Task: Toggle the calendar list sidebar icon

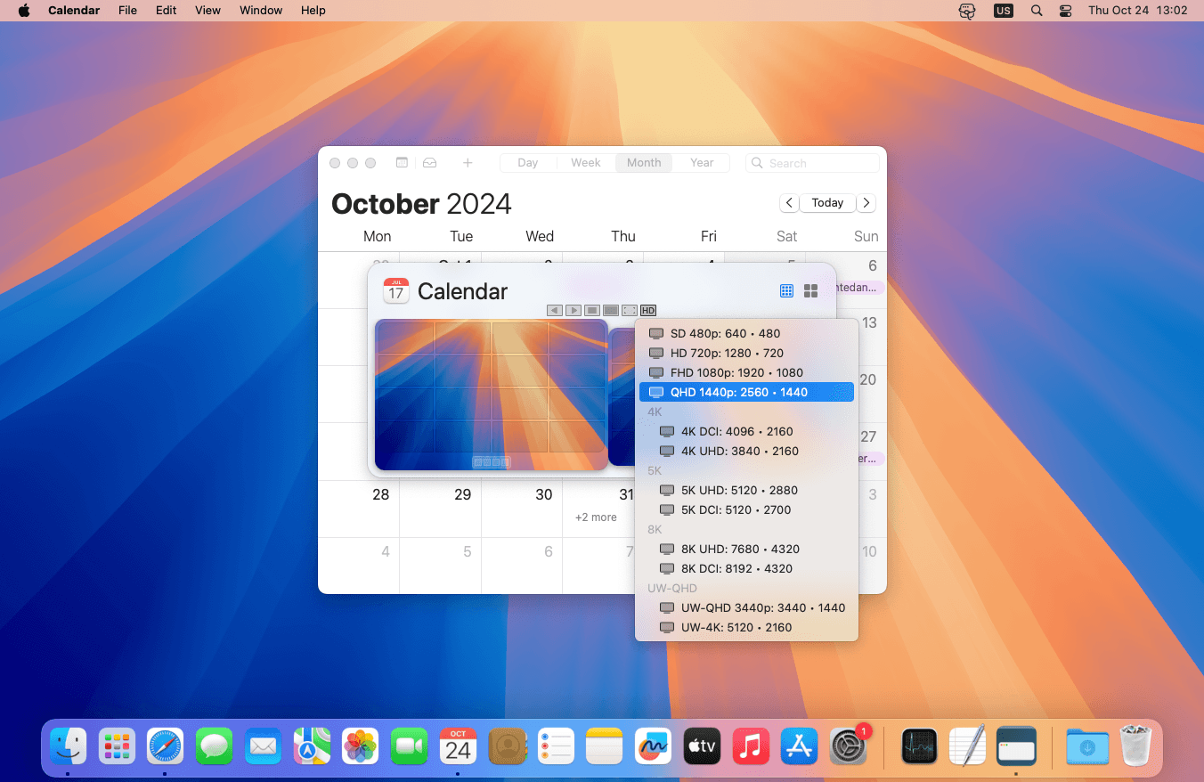Action: [402, 163]
